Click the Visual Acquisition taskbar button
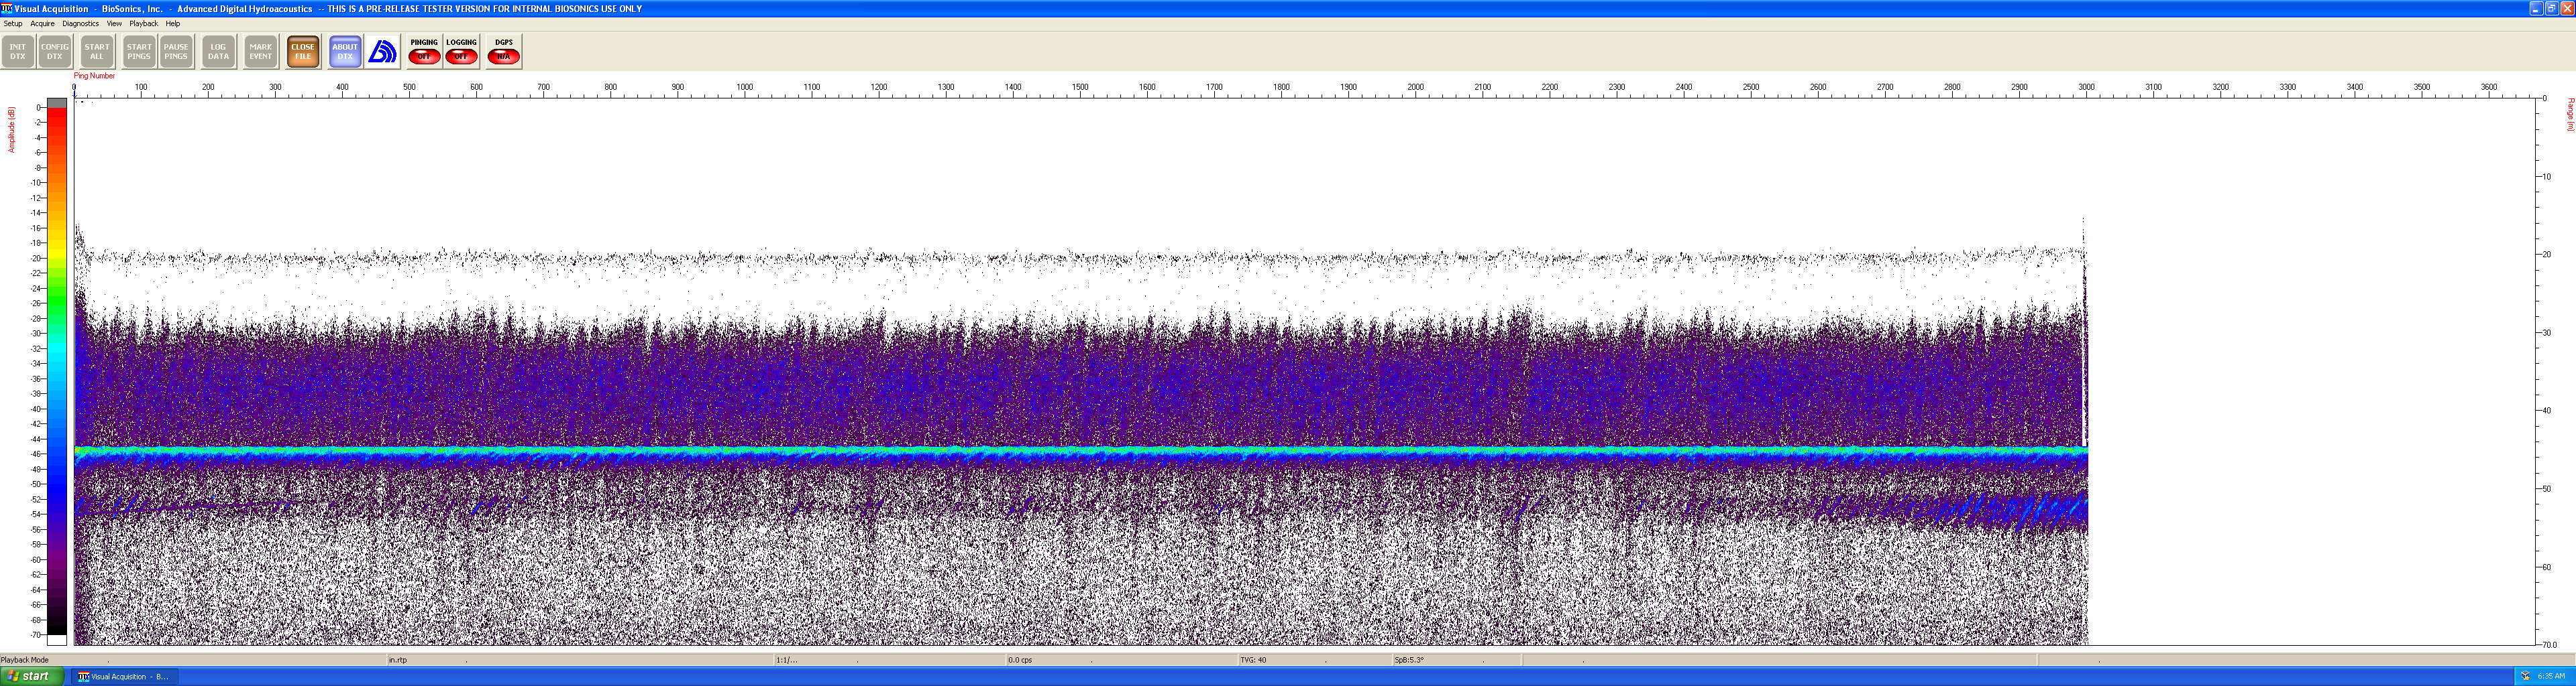This screenshot has height=686, width=2576. [124, 676]
